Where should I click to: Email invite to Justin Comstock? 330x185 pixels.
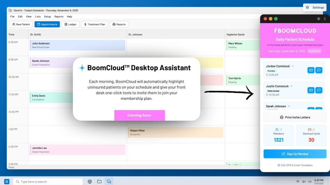point(311,90)
